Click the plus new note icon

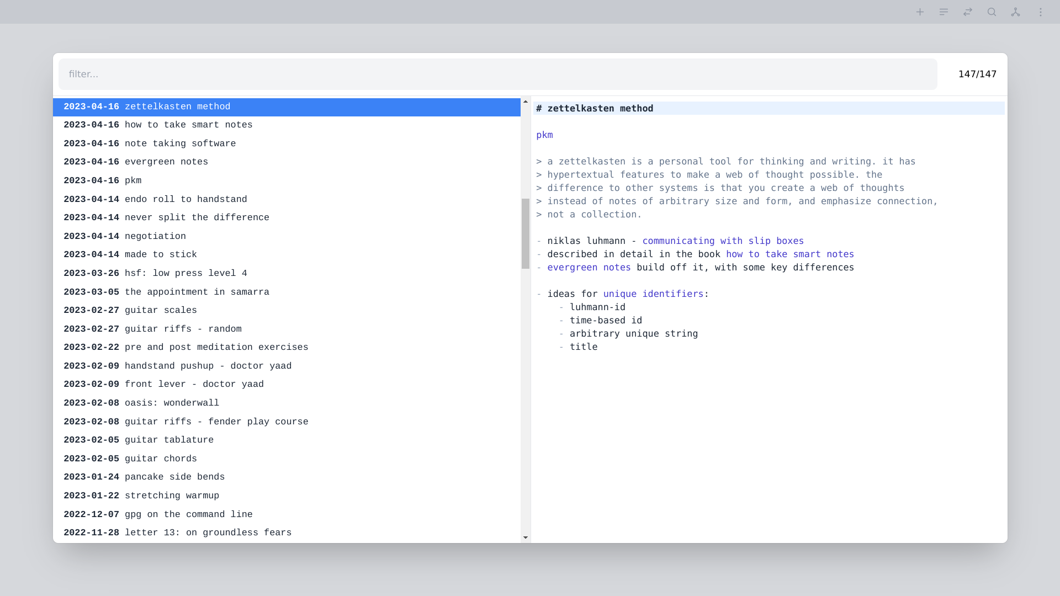[920, 12]
